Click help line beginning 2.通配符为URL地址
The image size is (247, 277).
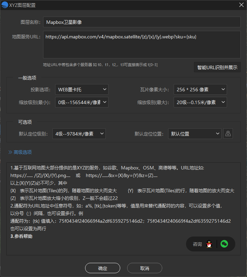(116, 206)
